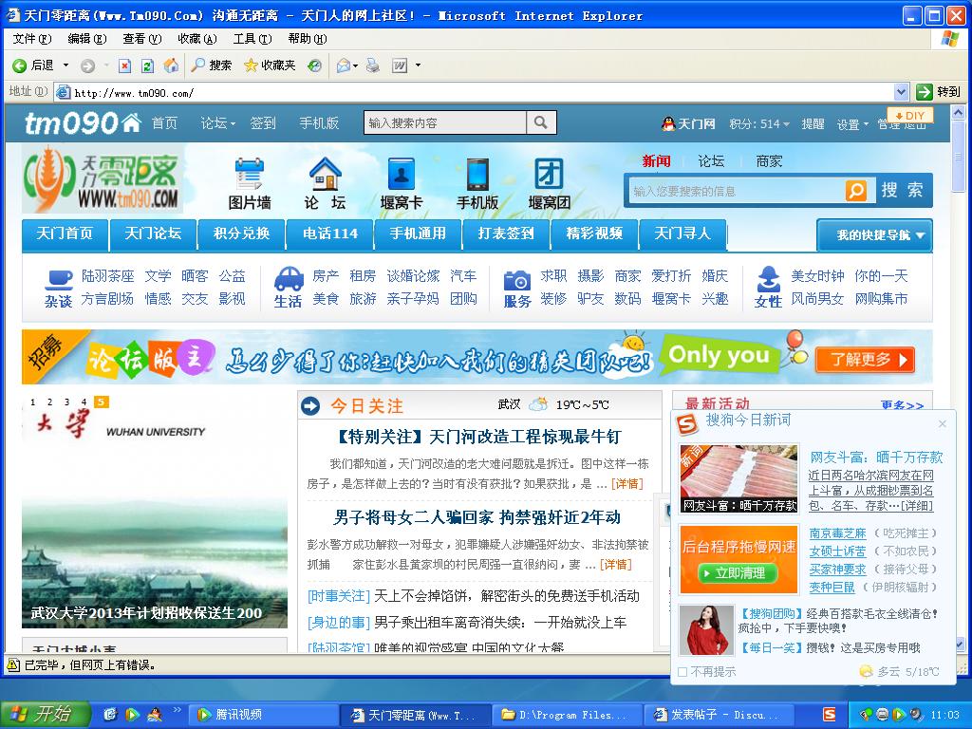Click the 生活 car icon
Screen dimensions: 972x729
(289, 279)
